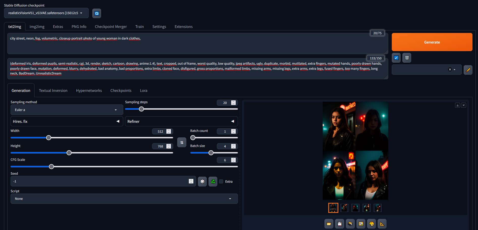
Task: Expand the Hires. fix section
Action: (67, 121)
